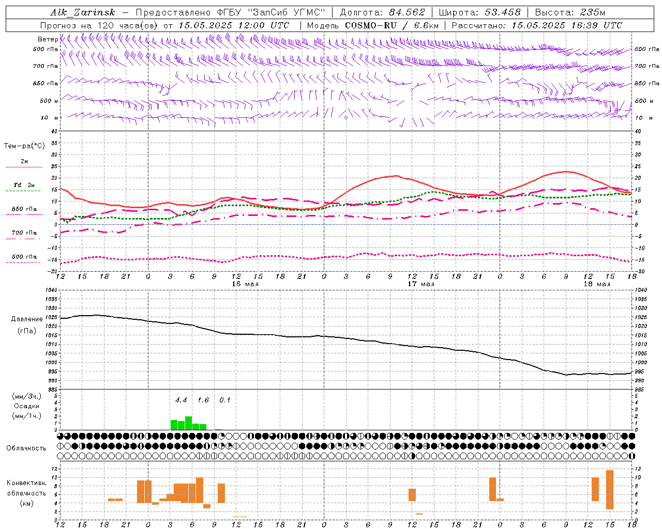Click the tallest orange convective cloud bar
The image size is (662, 529).
point(610,490)
